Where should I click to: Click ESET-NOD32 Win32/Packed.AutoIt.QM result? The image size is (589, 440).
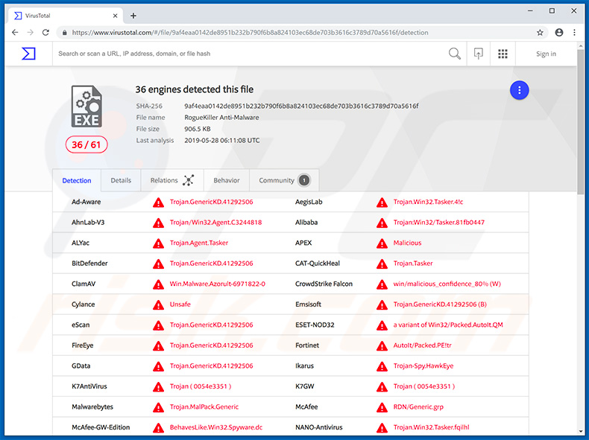pyautogui.click(x=448, y=325)
